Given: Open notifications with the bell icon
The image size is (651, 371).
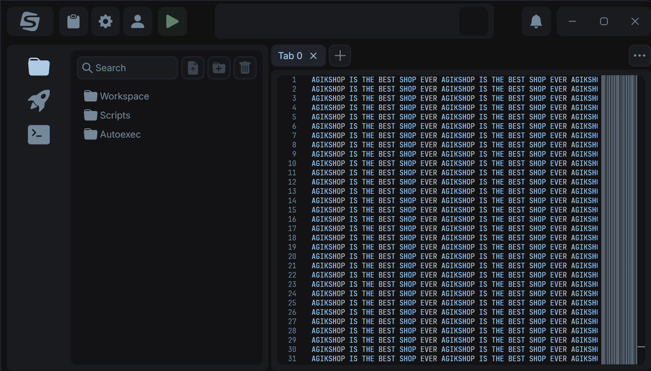Looking at the screenshot, I should coord(536,21).
